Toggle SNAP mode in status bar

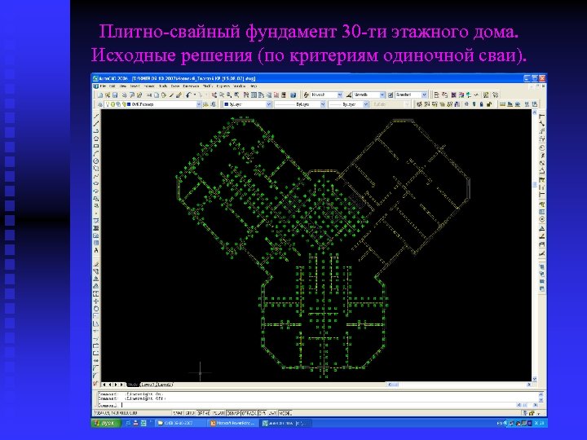click(179, 413)
